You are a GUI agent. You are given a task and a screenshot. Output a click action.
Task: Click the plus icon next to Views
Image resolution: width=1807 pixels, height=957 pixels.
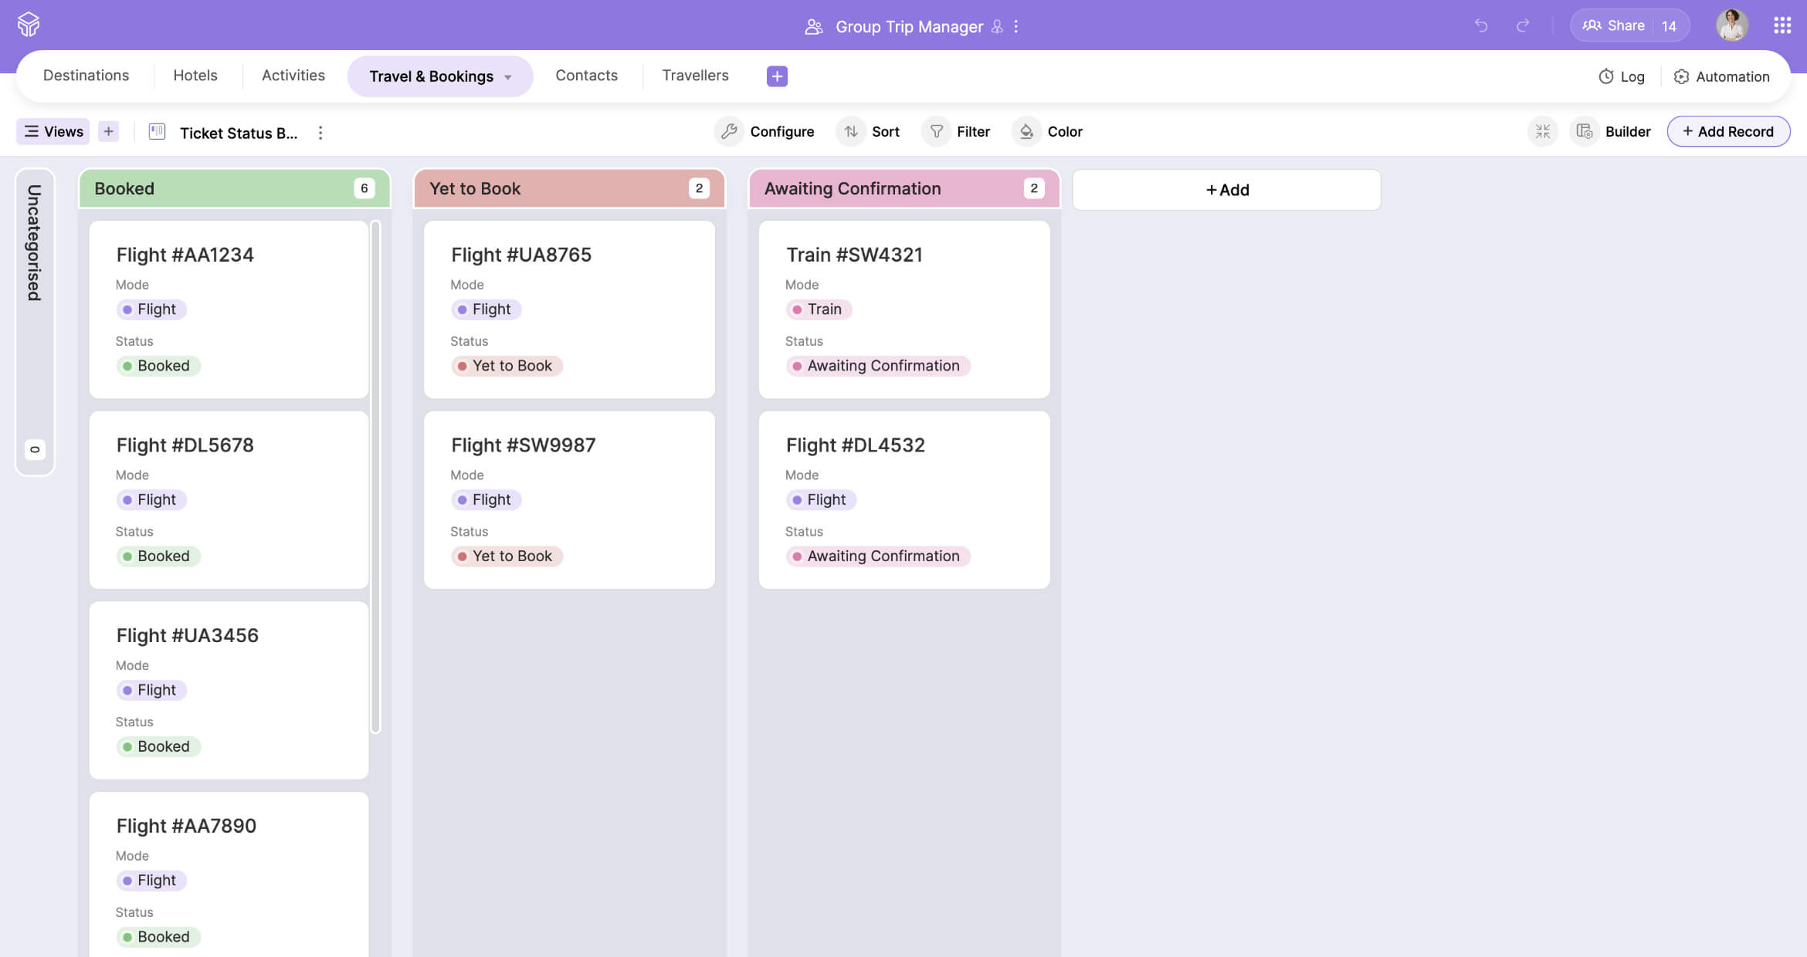(x=109, y=131)
